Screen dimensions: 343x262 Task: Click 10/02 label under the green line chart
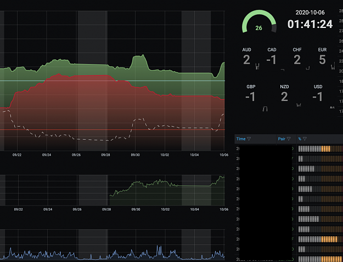coord(165,209)
